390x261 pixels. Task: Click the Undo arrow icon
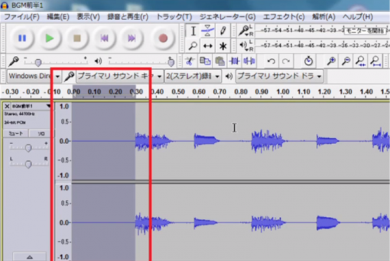pyautogui.click(x=270, y=61)
